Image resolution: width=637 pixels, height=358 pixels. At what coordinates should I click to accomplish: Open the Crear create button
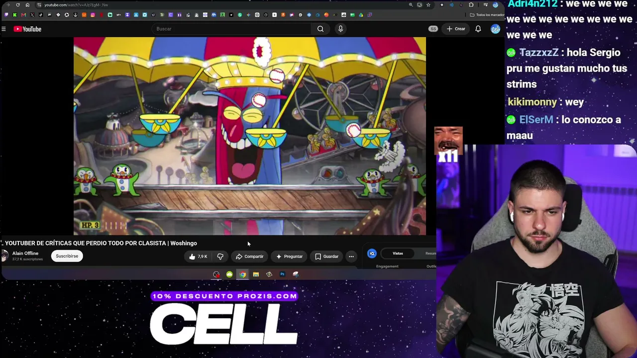coord(456,29)
